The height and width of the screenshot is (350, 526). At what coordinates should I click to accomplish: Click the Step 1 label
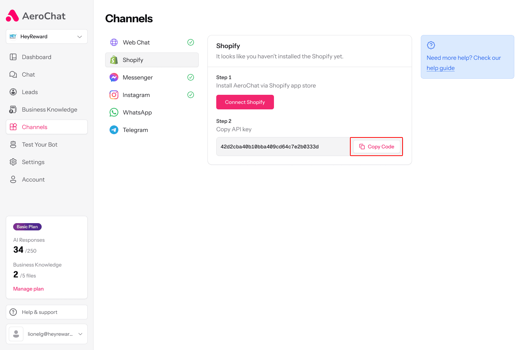click(x=224, y=77)
